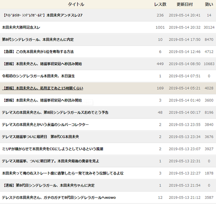216x204 pixels.
Task: Click momentum value 3840
Action: [209, 124]
